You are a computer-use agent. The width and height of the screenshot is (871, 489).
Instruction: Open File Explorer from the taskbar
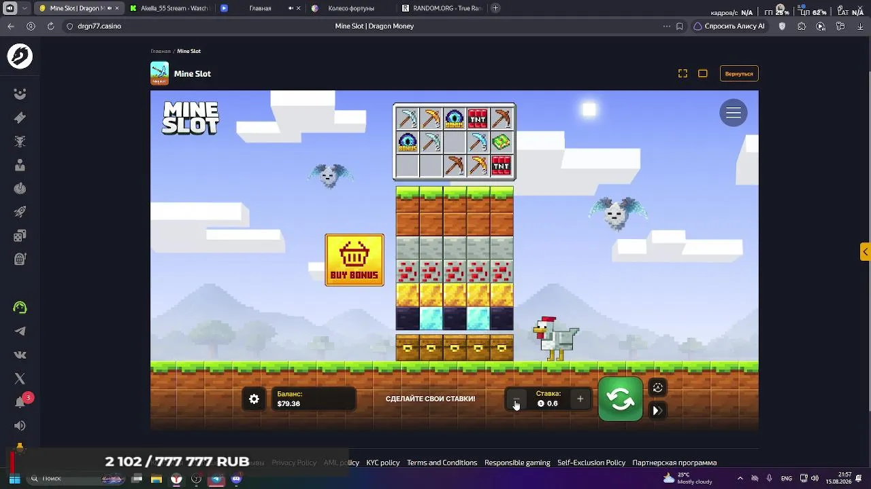[157, 479]
